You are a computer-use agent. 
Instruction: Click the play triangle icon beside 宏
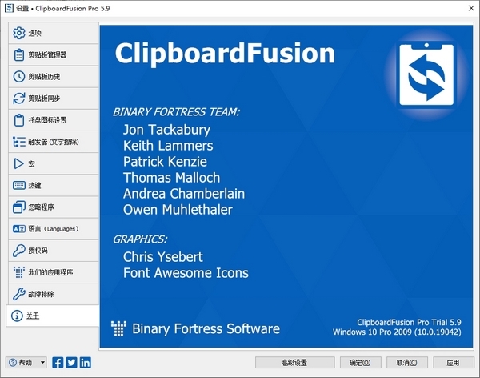coord(18,163)
